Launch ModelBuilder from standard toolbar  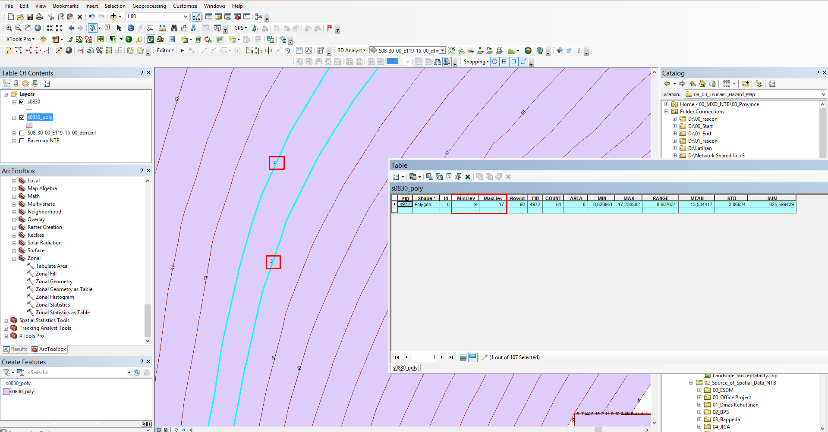click(x=259, y=17)
